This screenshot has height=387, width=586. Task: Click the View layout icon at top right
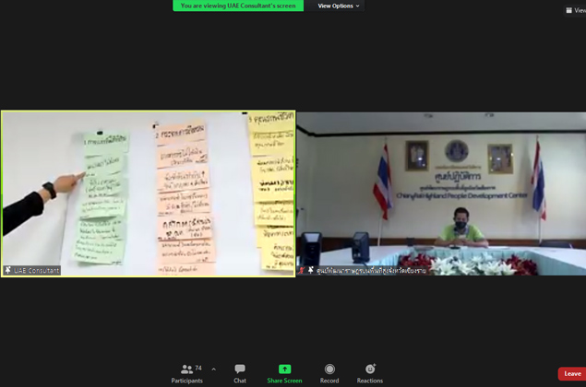[x=569, y=10]
